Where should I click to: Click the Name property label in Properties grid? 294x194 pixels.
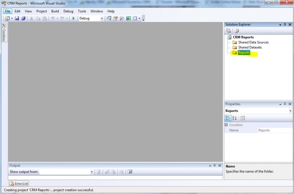click(234, 130)
